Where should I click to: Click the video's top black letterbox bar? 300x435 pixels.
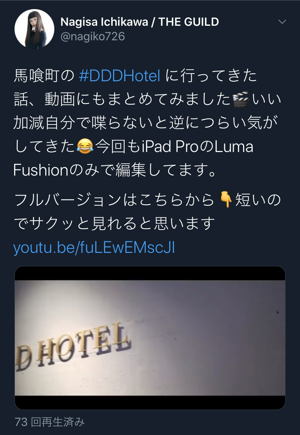[150, 273]
